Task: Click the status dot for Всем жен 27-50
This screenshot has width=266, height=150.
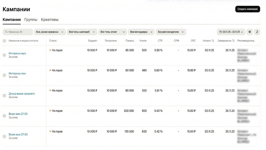Action: [x=50, y=111]
